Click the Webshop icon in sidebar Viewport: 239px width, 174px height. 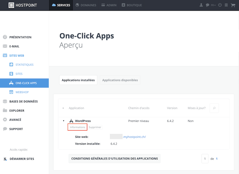click(11, 92)
